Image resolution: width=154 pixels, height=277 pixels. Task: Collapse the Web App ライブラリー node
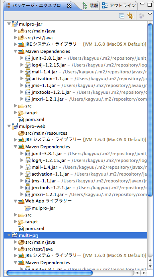coord(16,201)
